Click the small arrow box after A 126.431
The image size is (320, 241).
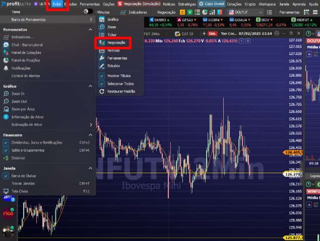pyautogui.click(x=241, y=41)
